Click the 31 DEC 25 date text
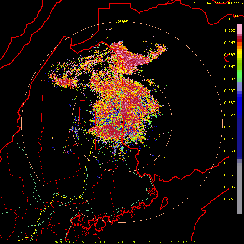 [x=170, y=242]
